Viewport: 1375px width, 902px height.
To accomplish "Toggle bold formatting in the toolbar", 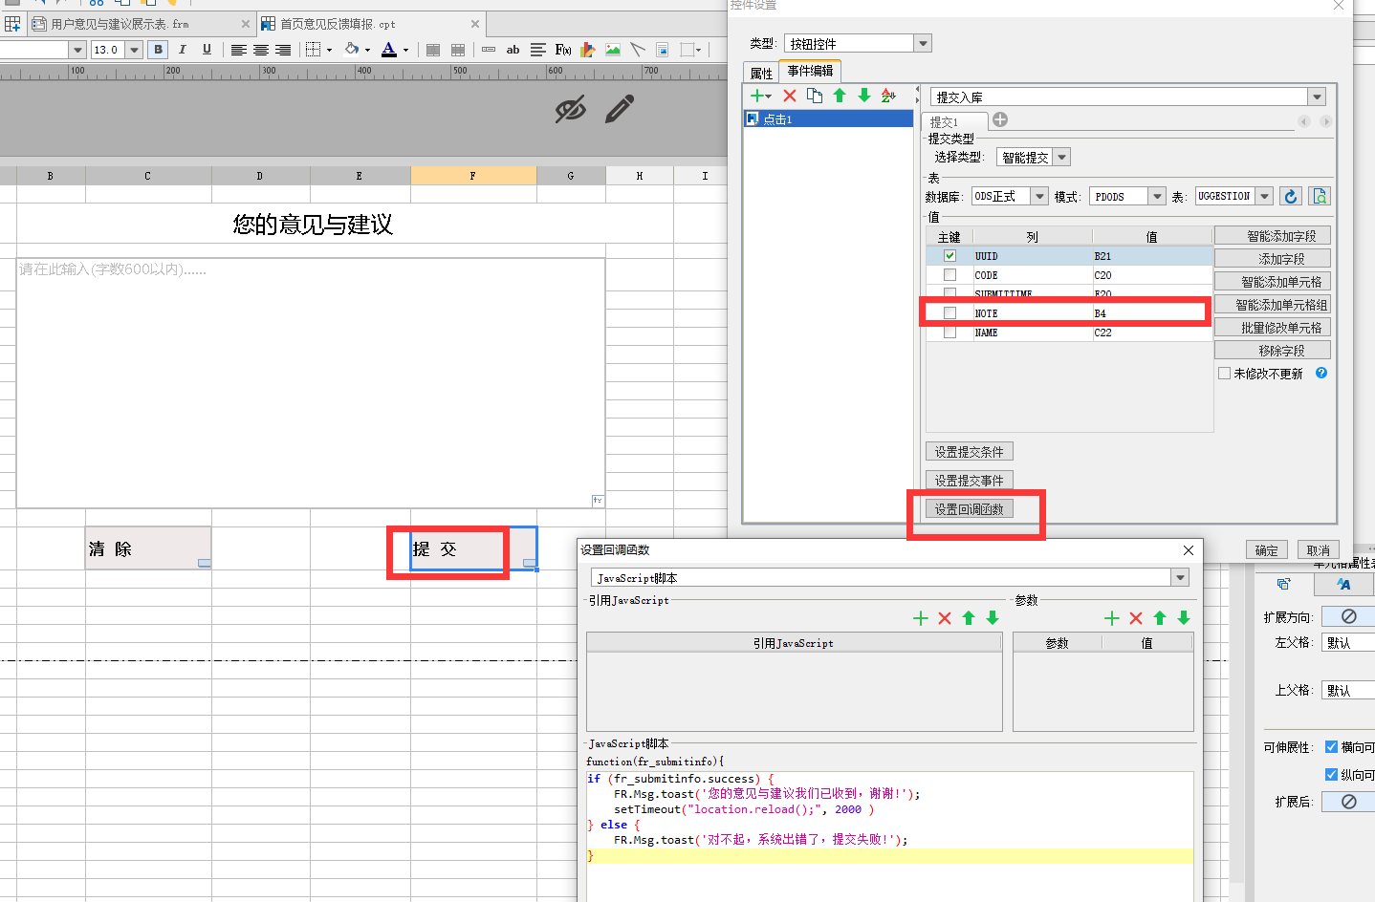I will click(x=159, y=50).
